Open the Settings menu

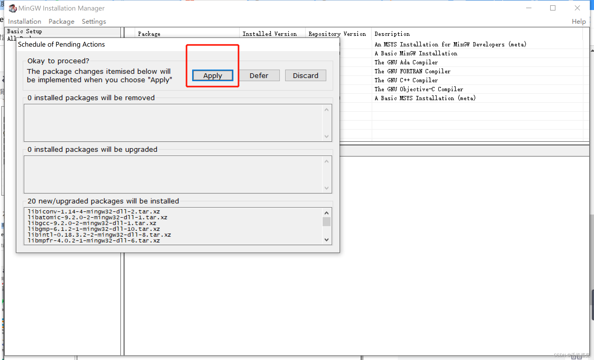pos(94,21)
